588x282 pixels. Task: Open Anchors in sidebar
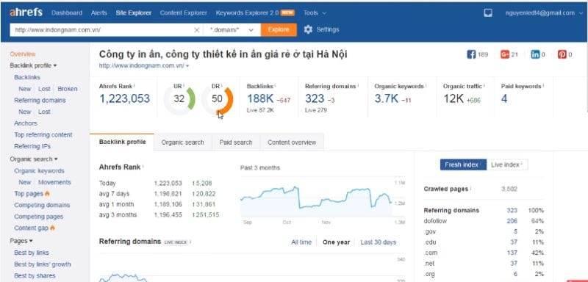pyautogui.click(x=26, y=123)
